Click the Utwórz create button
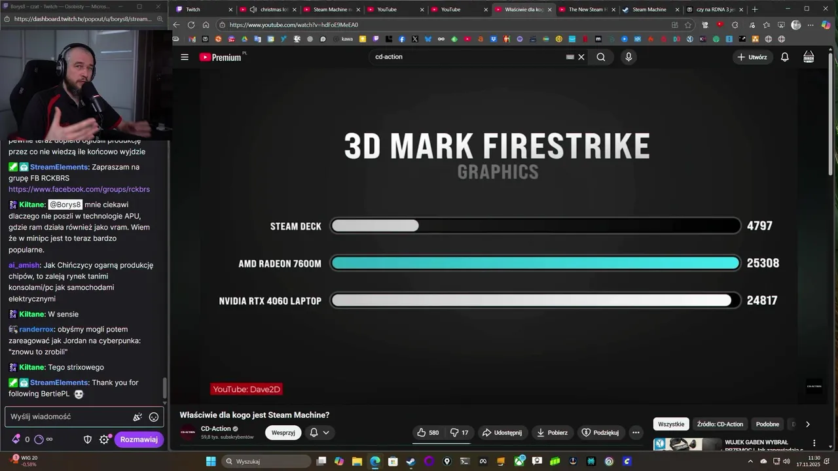The height and width of the screenshot is (471, 838). (x=752, y=57)
